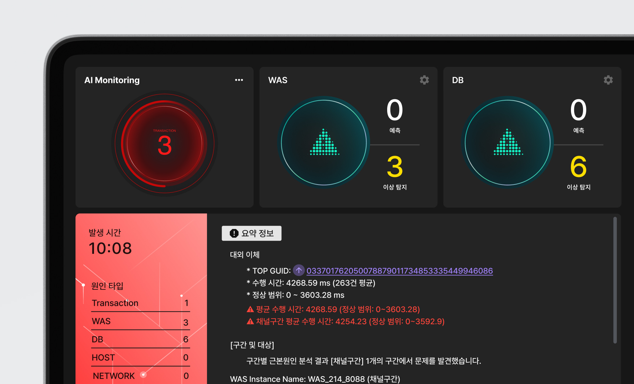The width and height of the screenshot is (634, 384).
Task: Open the TOP GUID hyperlink
Action: [399, 271]
